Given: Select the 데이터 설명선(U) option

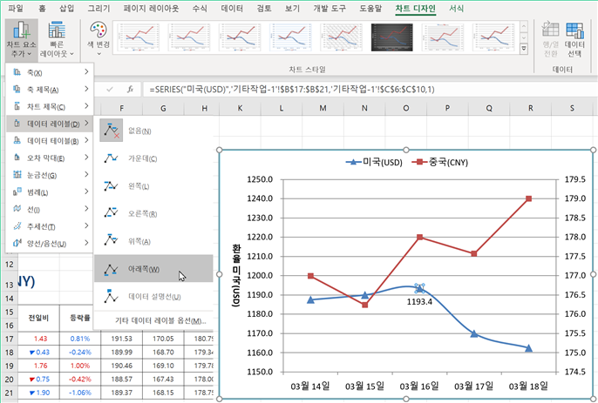Looking at the screenshot, I should (x=153, y=296).
